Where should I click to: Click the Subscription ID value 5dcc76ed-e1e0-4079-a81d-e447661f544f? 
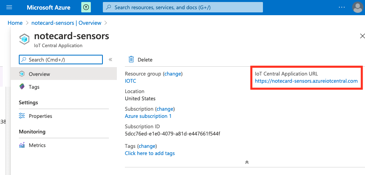pos(172,133)
